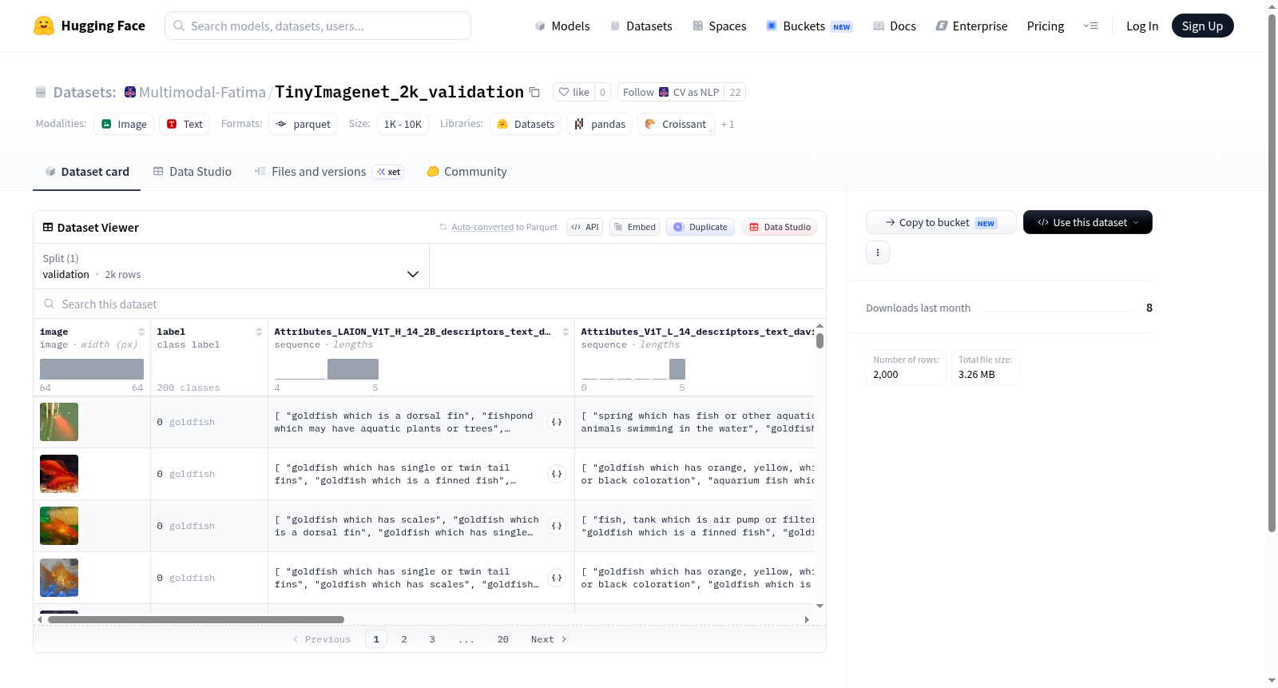Open Datasets in top navigation
Image resolution: width=1278 pixels, height=688 pixels.
[x=641, y=26]
